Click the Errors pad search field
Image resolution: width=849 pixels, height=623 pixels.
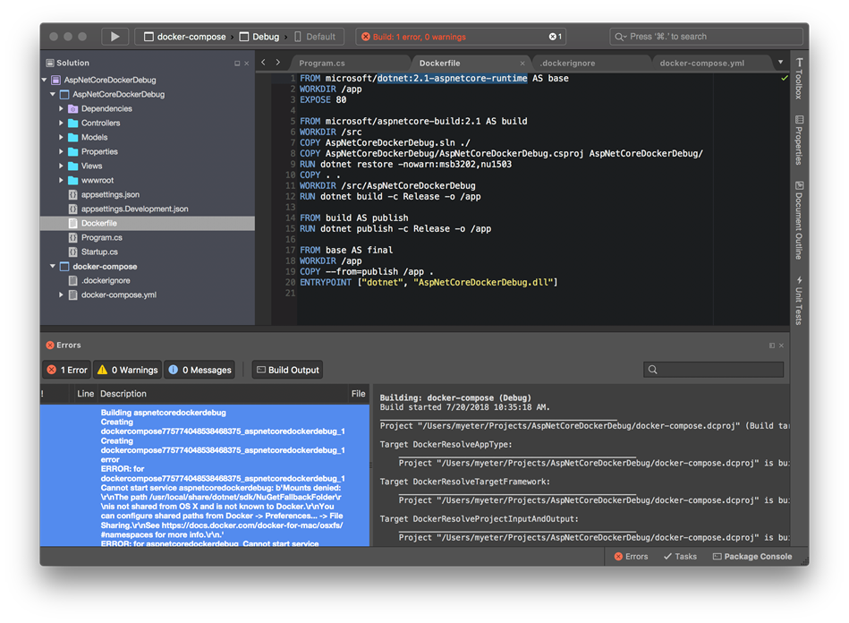(714, 370)
